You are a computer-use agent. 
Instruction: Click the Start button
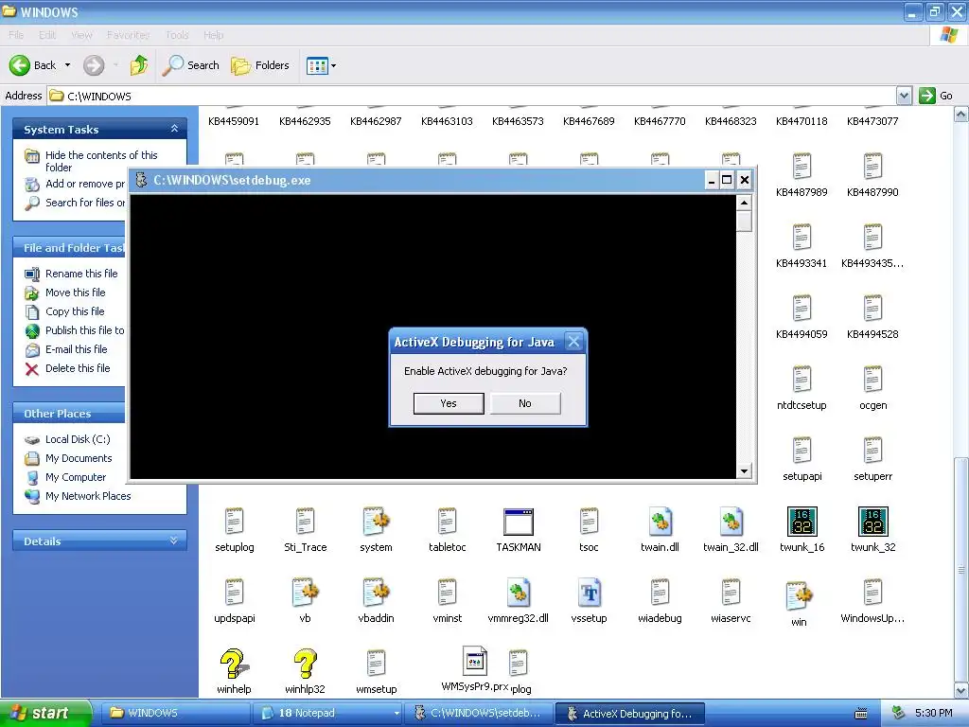coord(44,713)
